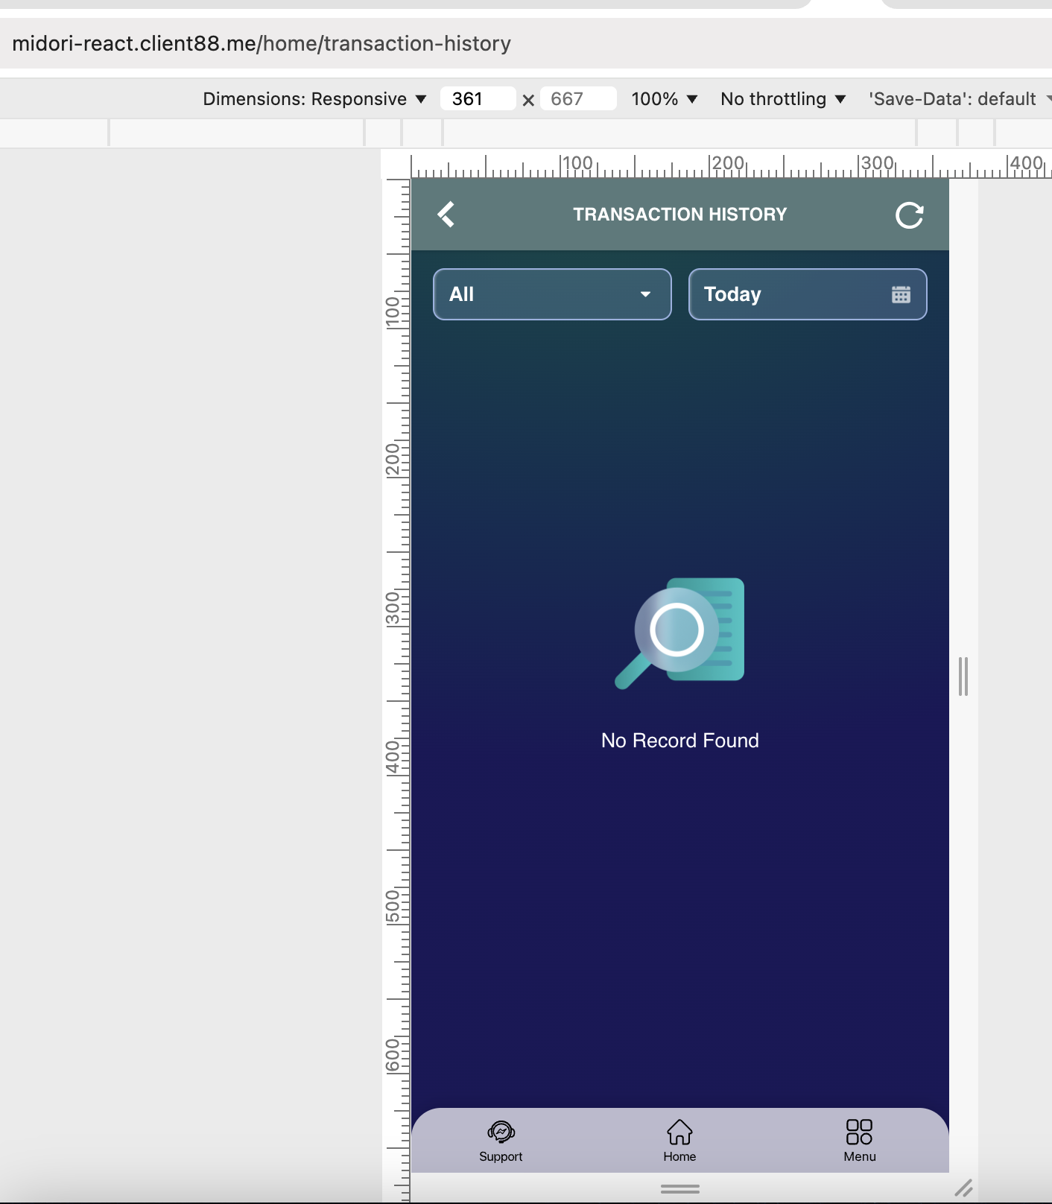Expand the All transaction type dropdown

click(552, 294)
